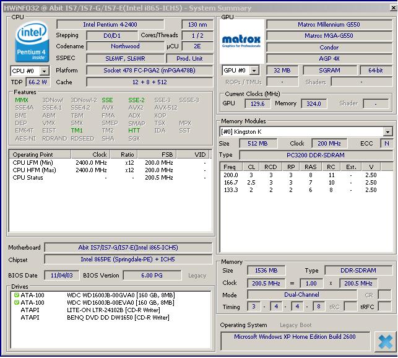Click the Northwood codename field
The image size is (398, 358).
(x=125, y=46)
